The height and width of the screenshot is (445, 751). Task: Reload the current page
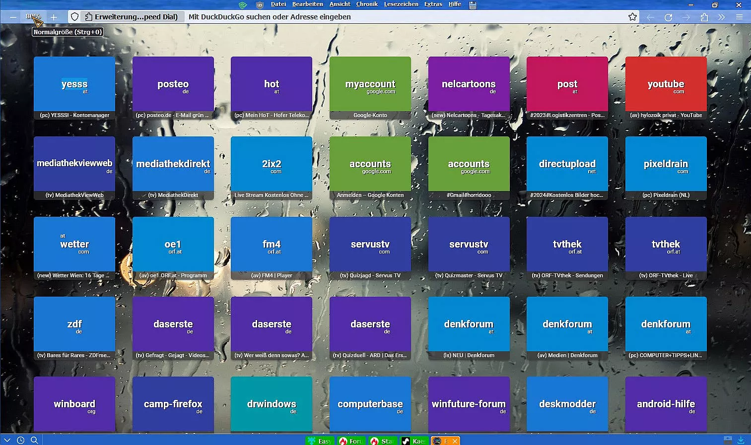point(668,17)
